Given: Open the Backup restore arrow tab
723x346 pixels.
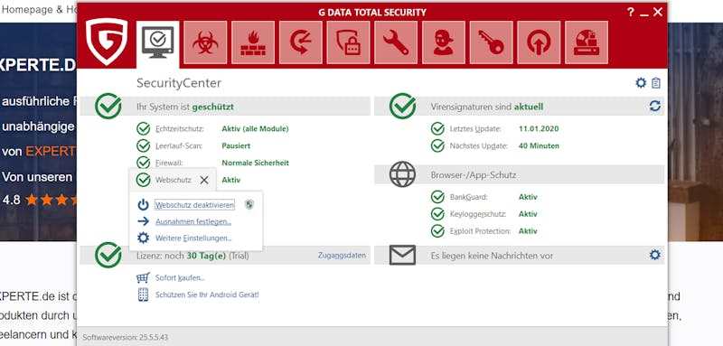Looking at the screenshot, I should (301, 42).
